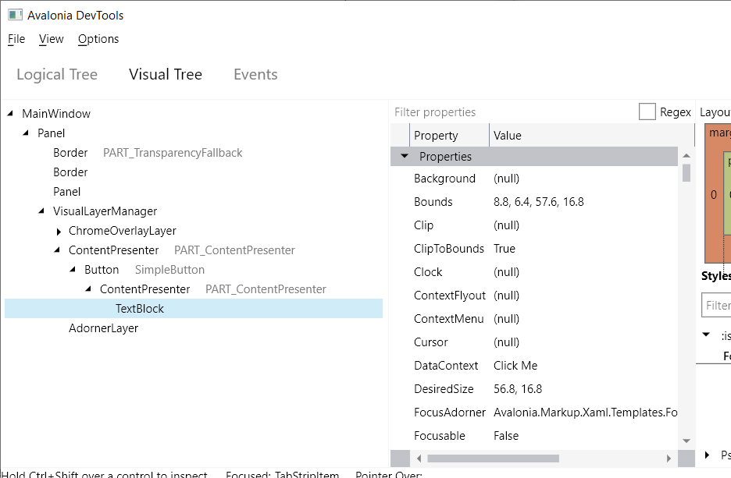The height and width of the screenshot is (478, 731).
Task: Select the Visual Tree tab
Action: pos(166,75)
